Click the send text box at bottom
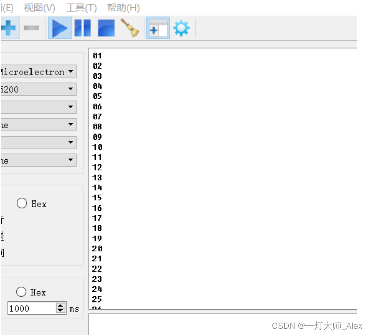370x335 pixels. [223, 324]
